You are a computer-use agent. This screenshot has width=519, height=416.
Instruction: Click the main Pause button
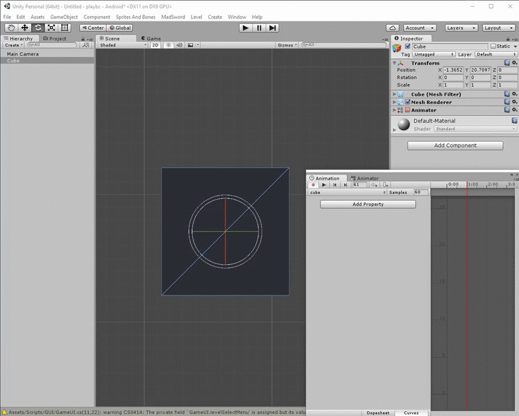259,28
